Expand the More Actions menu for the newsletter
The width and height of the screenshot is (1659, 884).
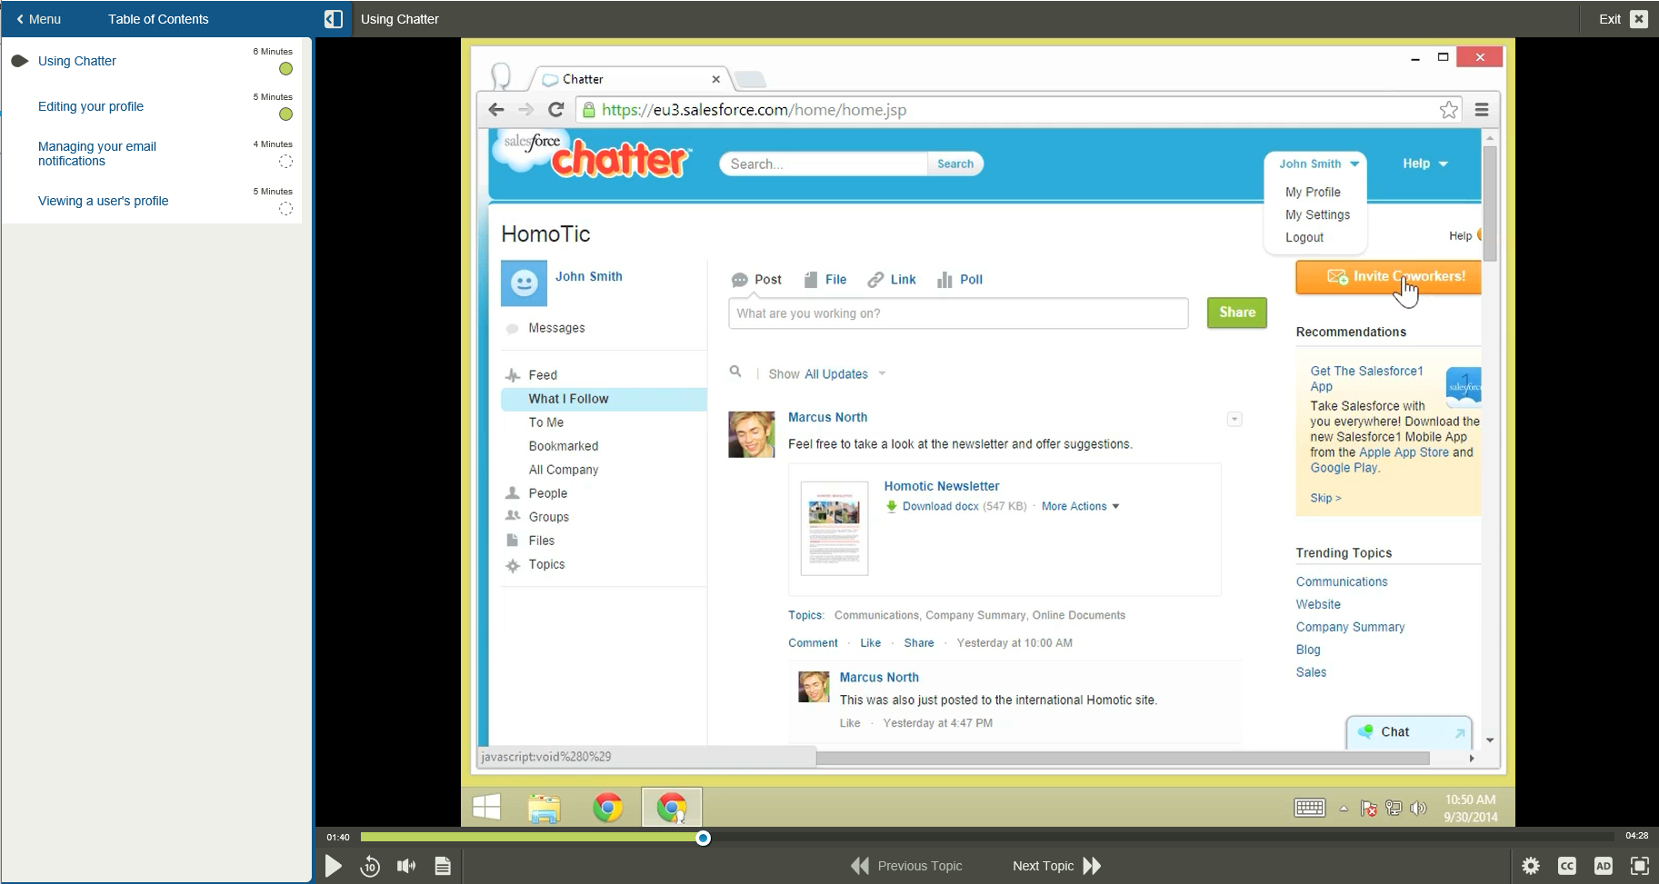click(1080, 506)
